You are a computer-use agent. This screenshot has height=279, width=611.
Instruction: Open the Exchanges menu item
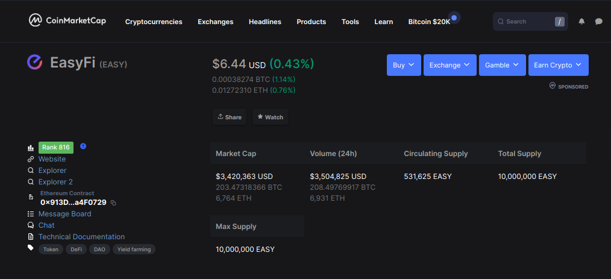tap(216, 22)
